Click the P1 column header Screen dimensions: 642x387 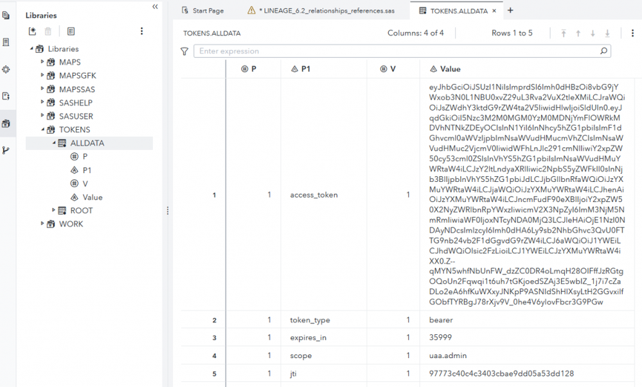point(323,69)
